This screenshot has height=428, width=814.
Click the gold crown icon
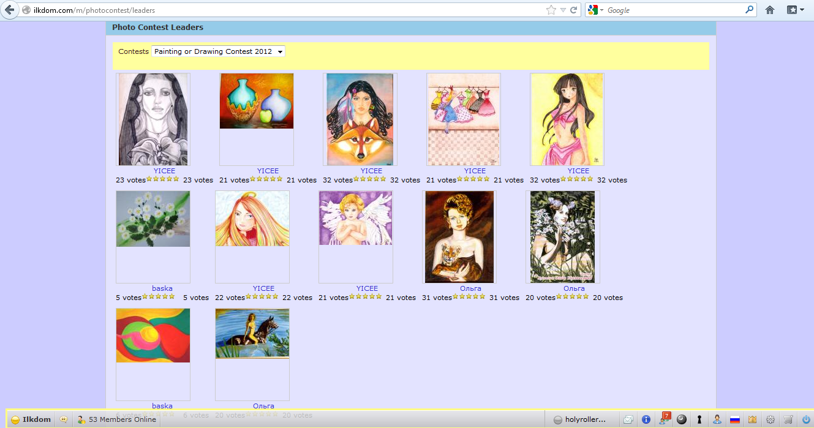click(753, 419)
